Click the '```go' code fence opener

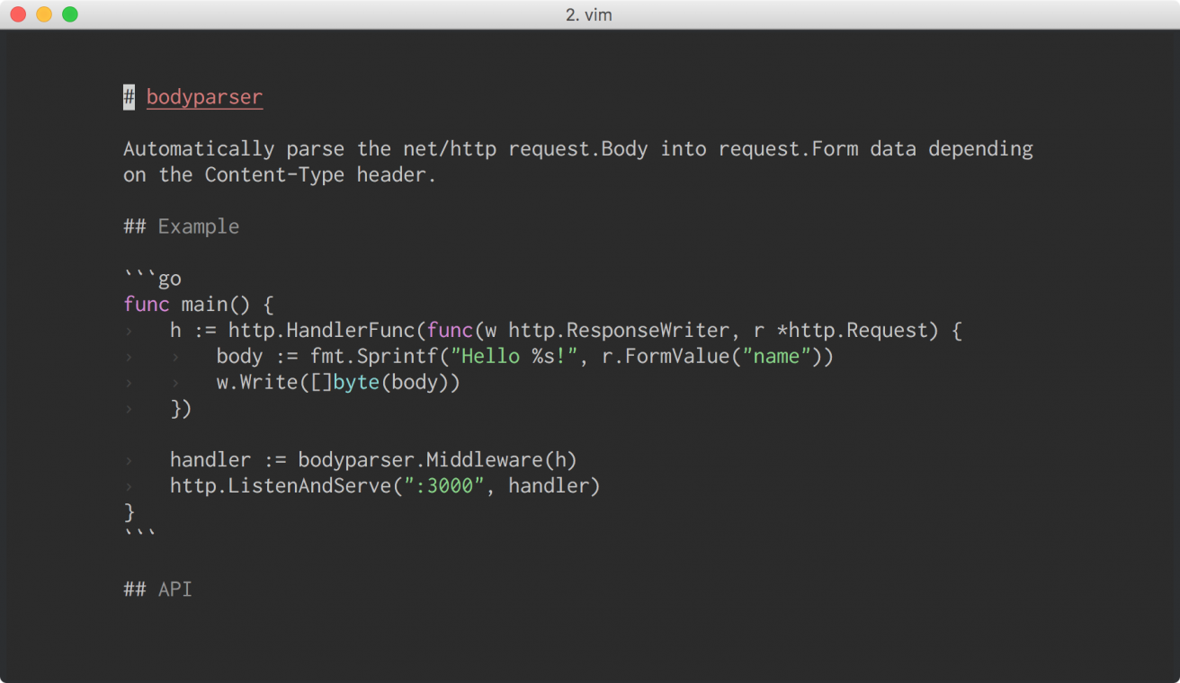pyautogui.click(x=153, y=279)
